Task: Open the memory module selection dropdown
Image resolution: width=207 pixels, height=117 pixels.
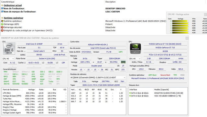Action: [98, 78]
